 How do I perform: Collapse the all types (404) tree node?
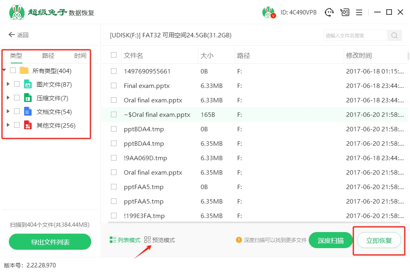coord(4,70)
